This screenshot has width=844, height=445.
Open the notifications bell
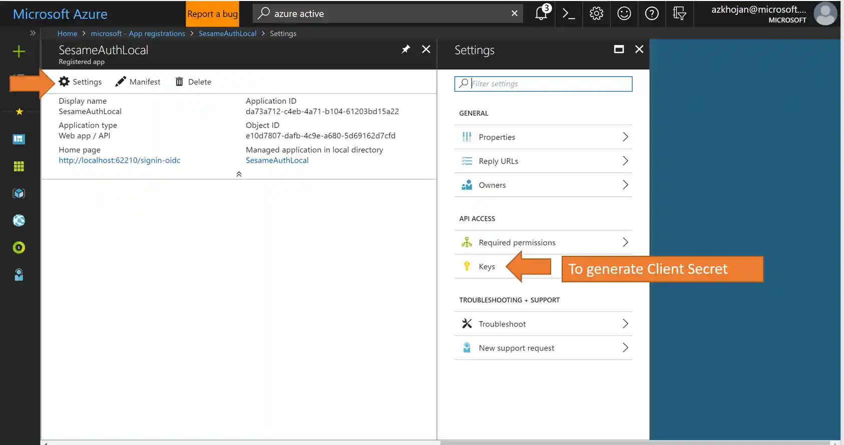[541, 13]
